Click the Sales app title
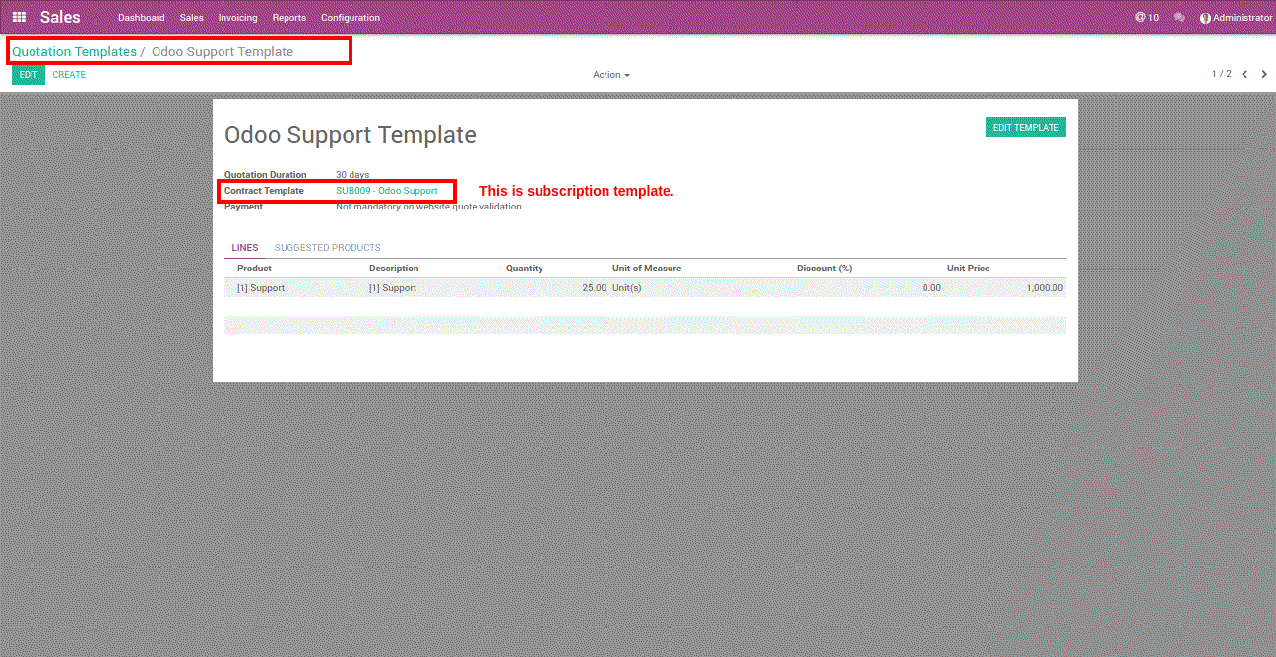This screenshot has width=1276, height=657. point(60,17)
